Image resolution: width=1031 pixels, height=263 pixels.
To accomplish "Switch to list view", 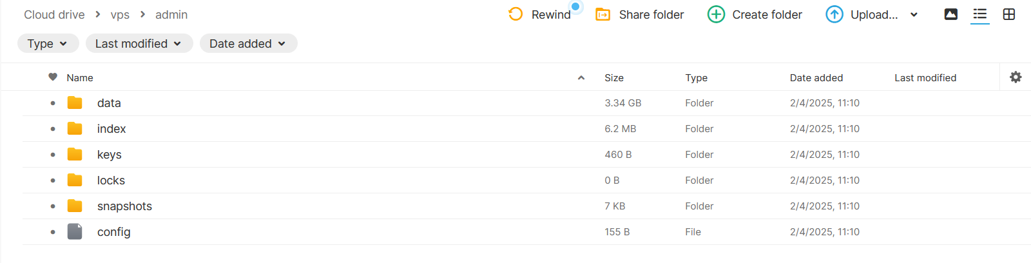I will coord(980,14).
